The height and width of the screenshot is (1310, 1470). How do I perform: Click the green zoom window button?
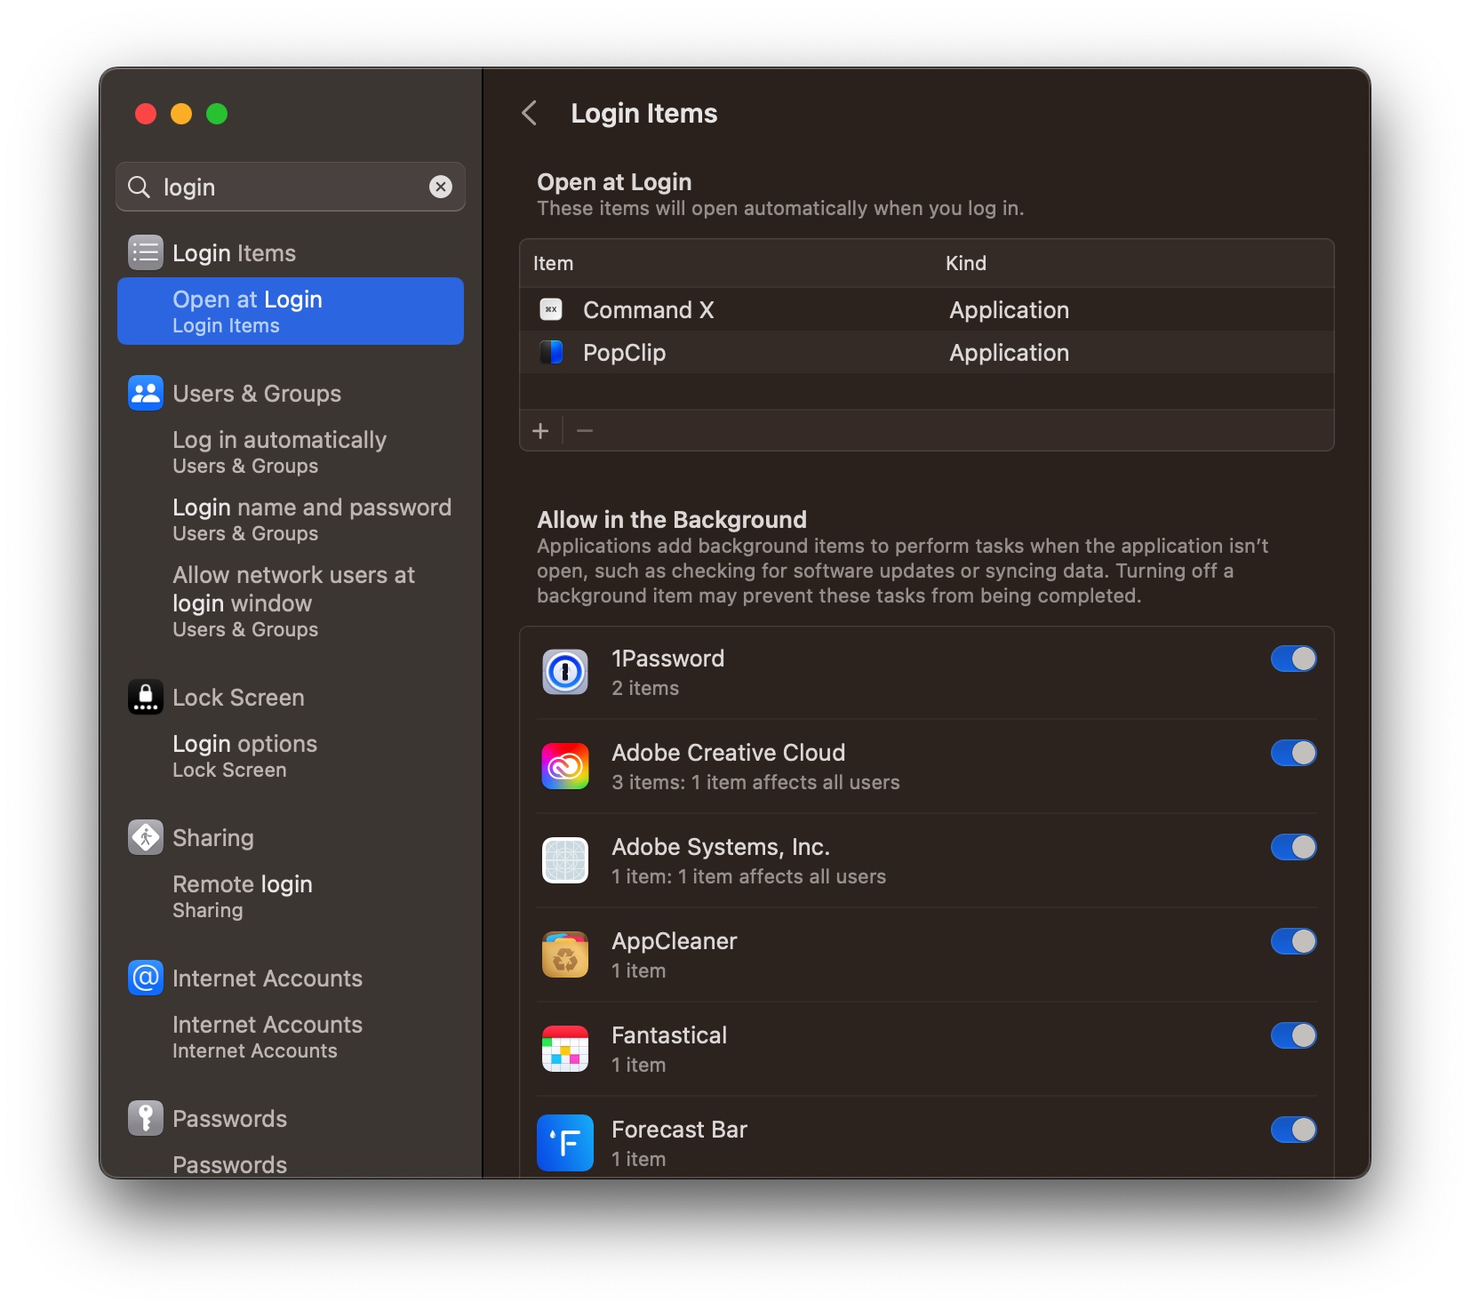217,114
